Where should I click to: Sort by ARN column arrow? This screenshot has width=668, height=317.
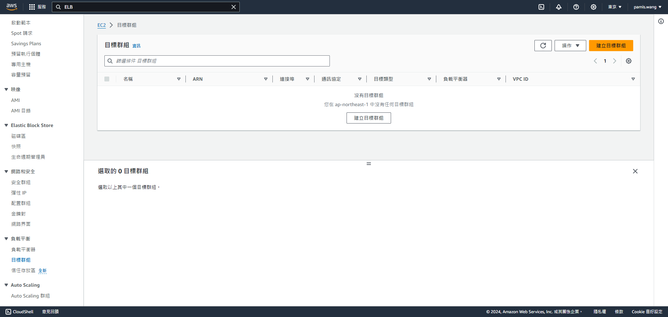click(266, 79)
